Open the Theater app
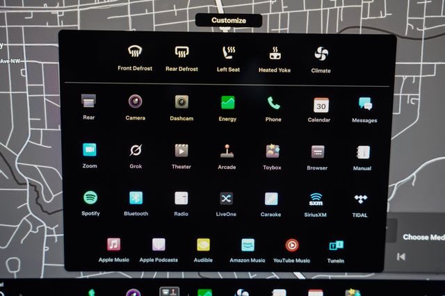This screenshot has width=445, height=296. point(181,151)
